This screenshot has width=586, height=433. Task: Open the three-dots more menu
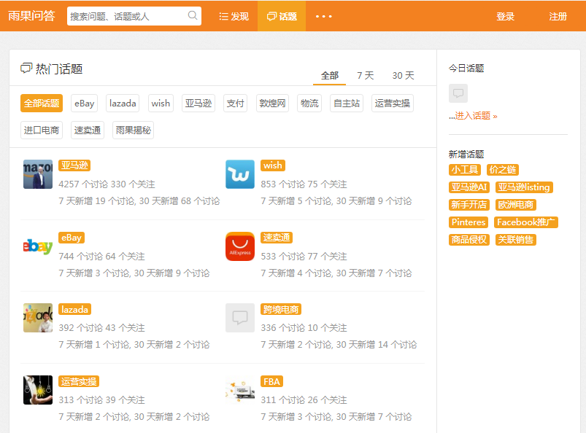click(323, 17)
